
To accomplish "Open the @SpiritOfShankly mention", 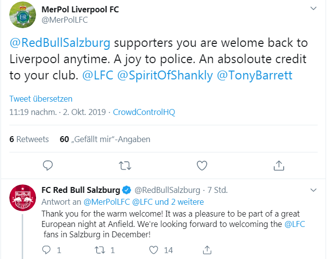I will pos(165,75).
